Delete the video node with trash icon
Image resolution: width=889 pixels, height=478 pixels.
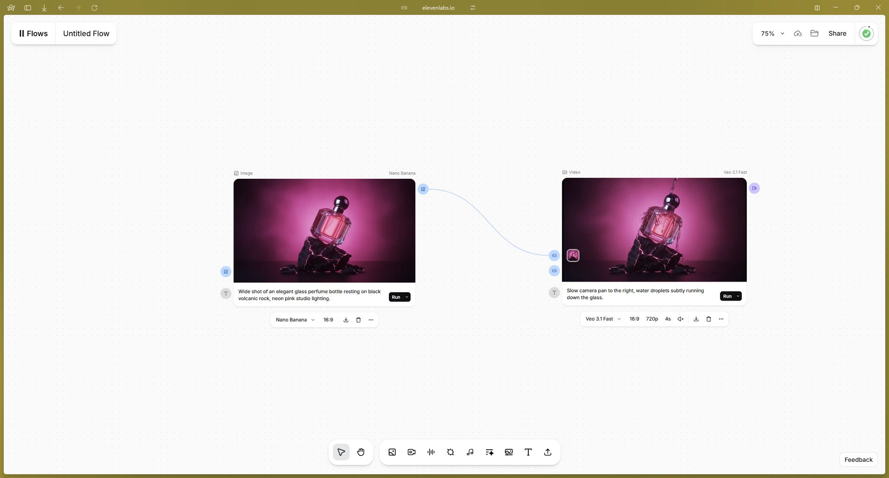708,319
